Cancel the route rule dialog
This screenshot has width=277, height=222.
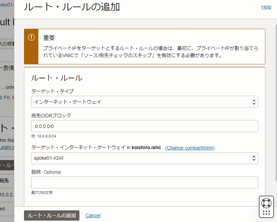click(x=93, y=216)
